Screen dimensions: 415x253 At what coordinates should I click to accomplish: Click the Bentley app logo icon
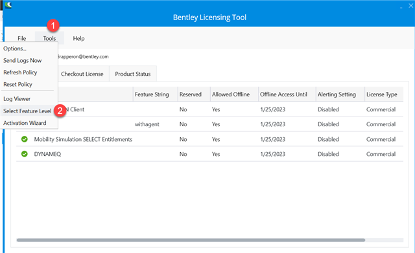pyautogui.click(x=8, y=5)
